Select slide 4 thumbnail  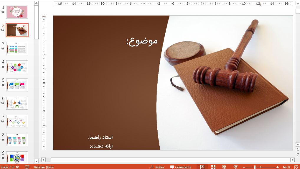click(17, 66)
